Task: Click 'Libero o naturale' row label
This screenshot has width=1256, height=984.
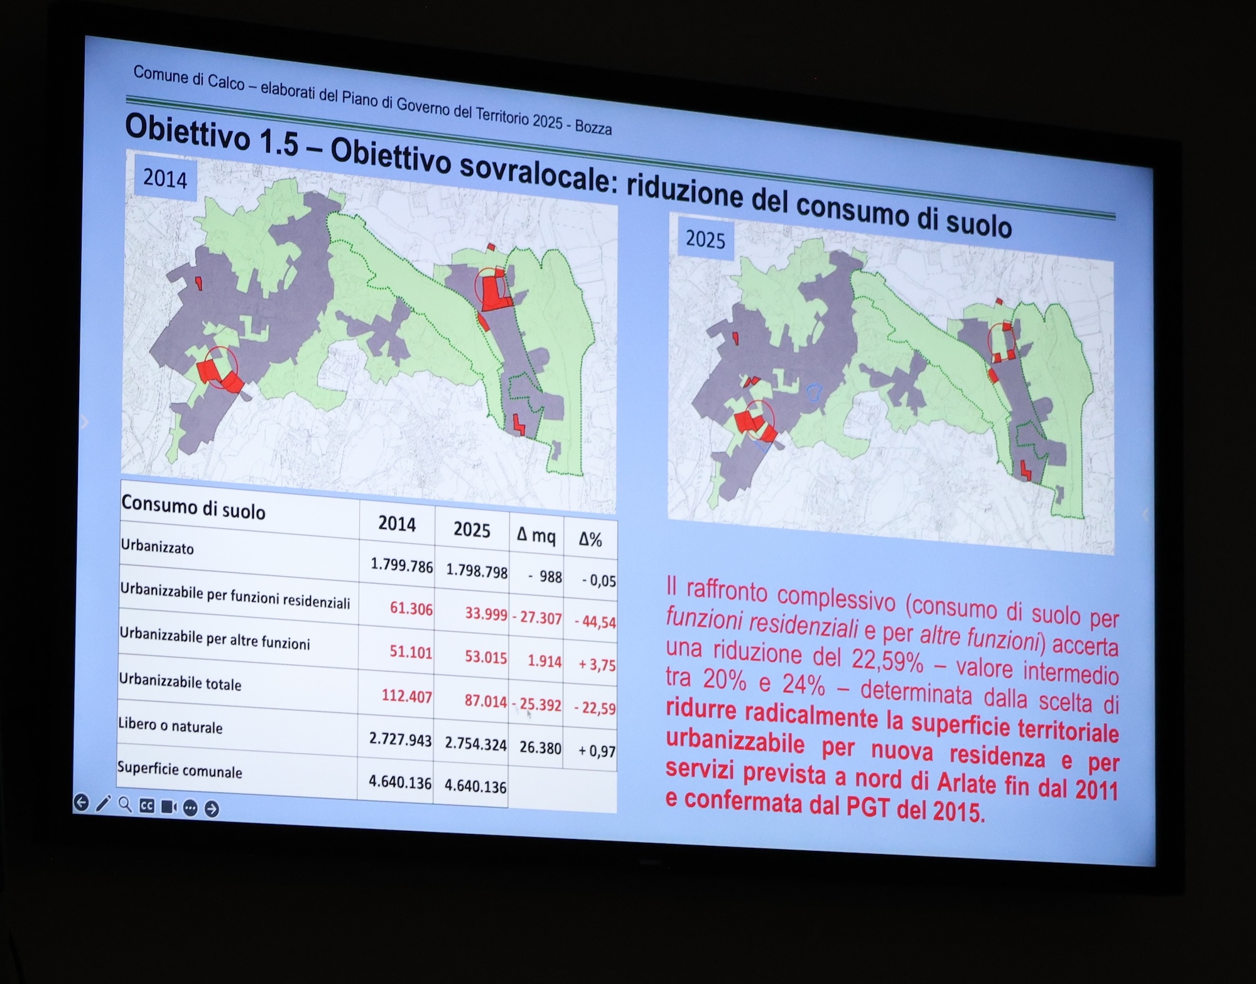Action: (170, 725)
